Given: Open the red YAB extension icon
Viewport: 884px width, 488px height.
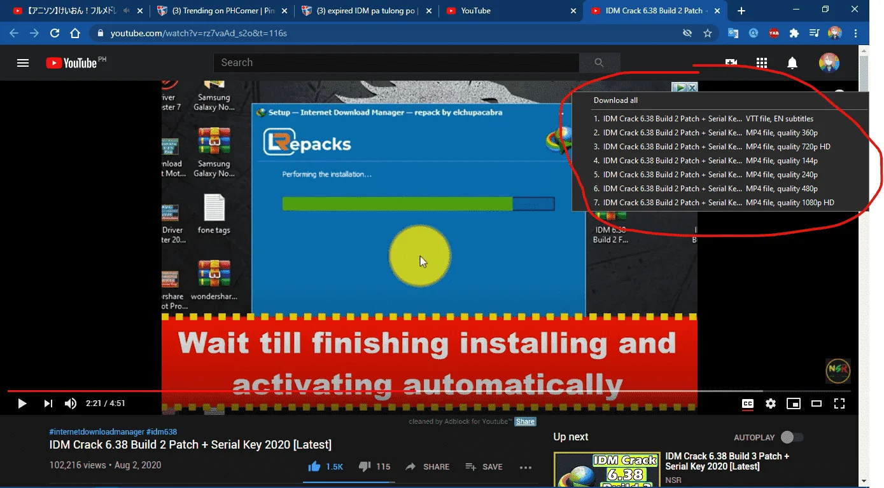Looking at the screenshot, I should click(x=774, y=33).
